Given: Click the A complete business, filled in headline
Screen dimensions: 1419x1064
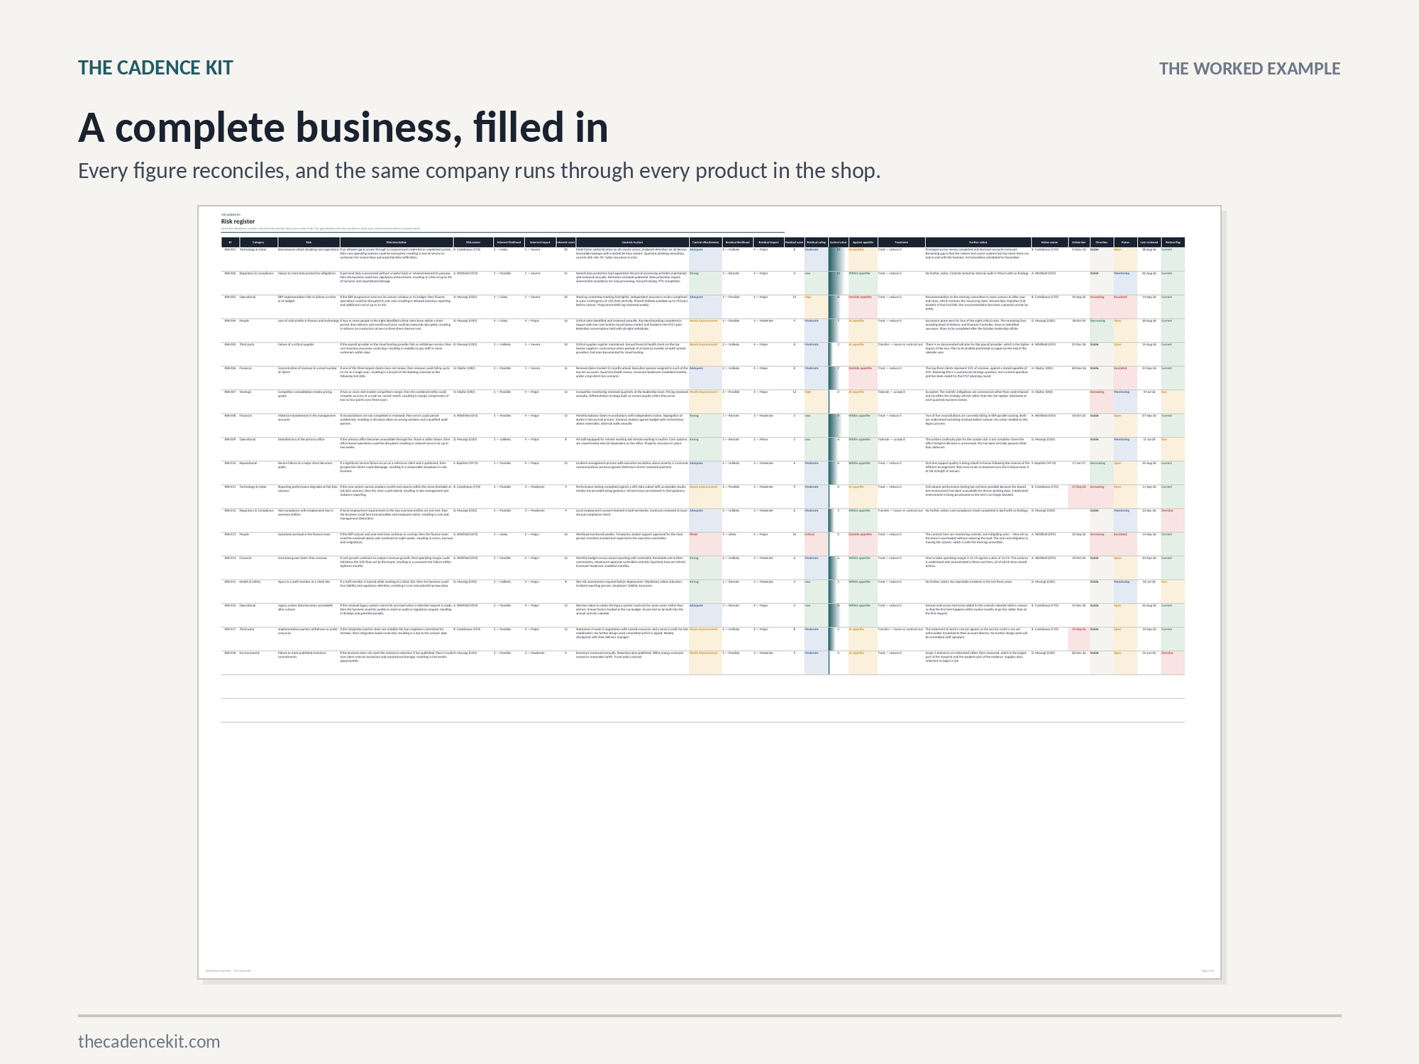Looking at the screenshot, I should pyautogui.click(x=343, y=128).
